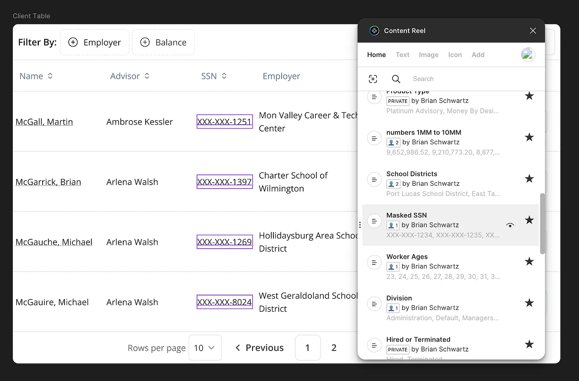579x381 pixels.
Task: Click the Ambrose Kessler advisor cell
Action: (x=139, y=122)
